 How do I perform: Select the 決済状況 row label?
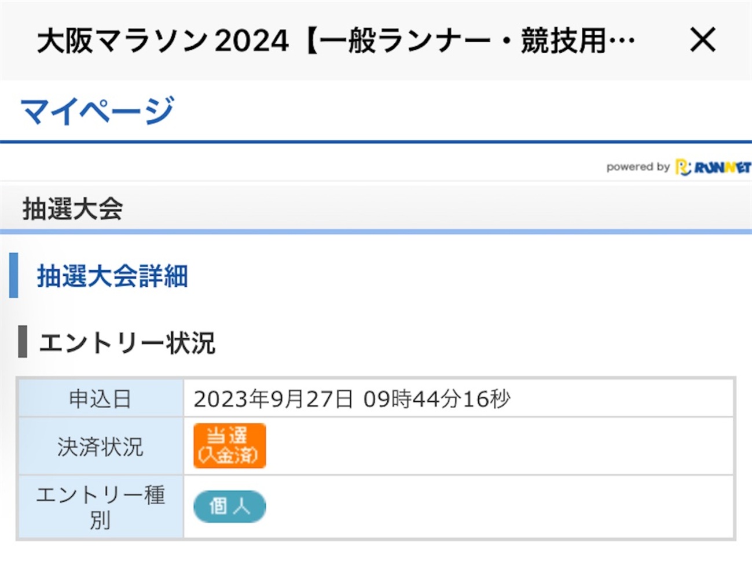click(x=100, y=446)
